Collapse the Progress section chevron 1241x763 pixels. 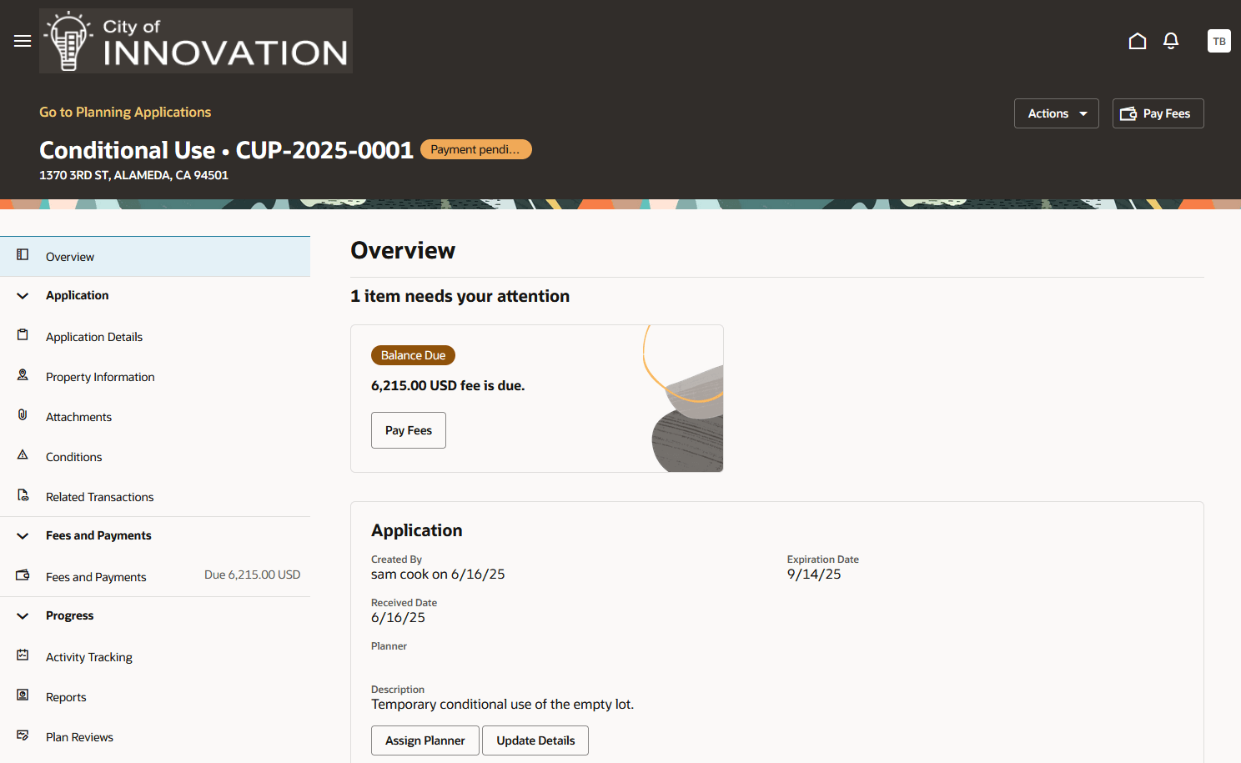(x=22, y=615)
